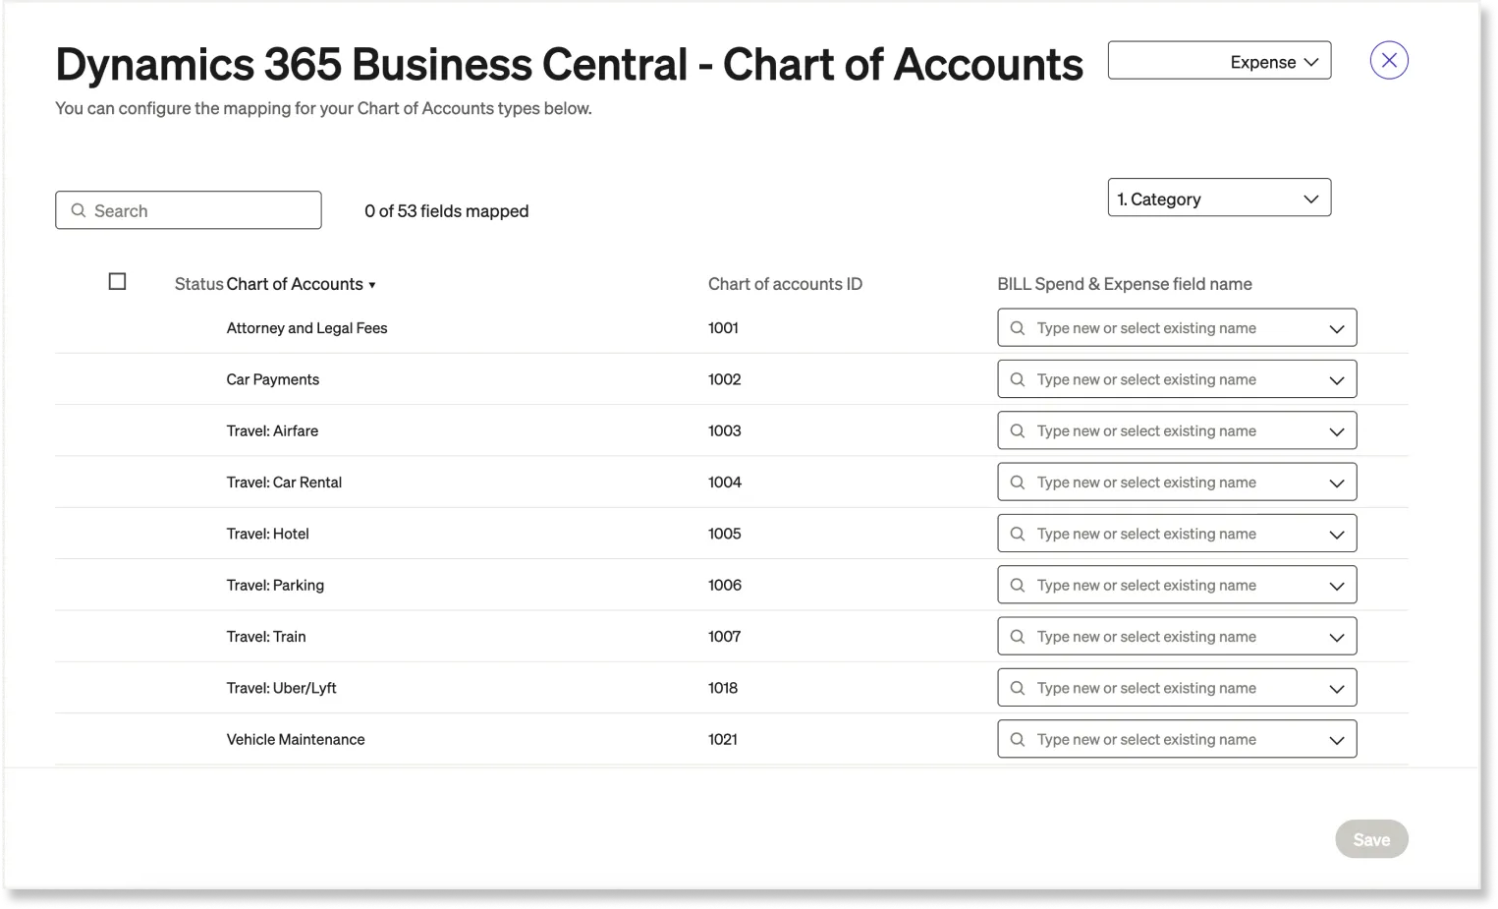Click account ID 1021
Image resolution: width=1498 pixels, height=909 pixels.
click(723, 739)
